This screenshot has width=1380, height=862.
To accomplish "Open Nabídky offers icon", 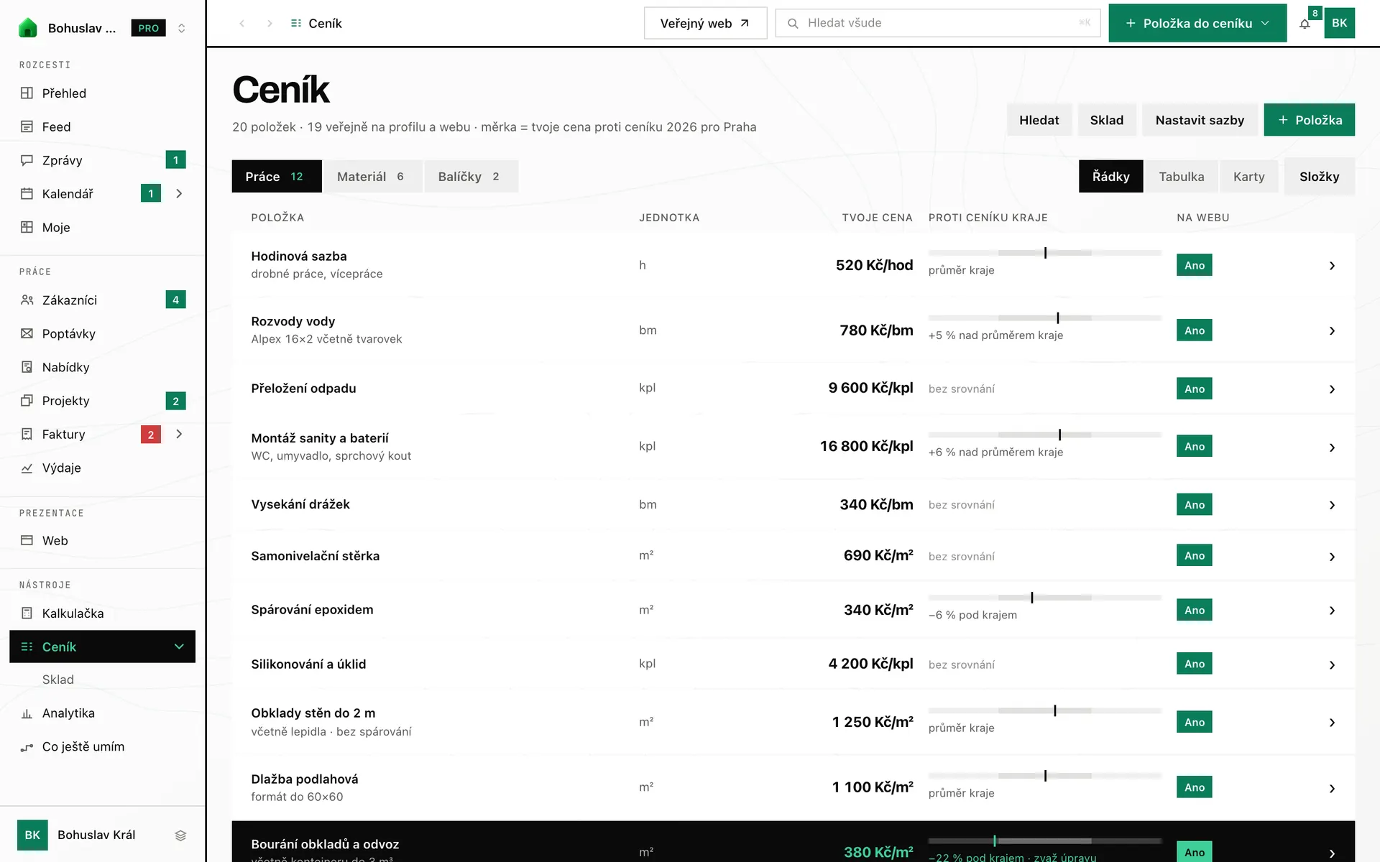I will [27, 367].
